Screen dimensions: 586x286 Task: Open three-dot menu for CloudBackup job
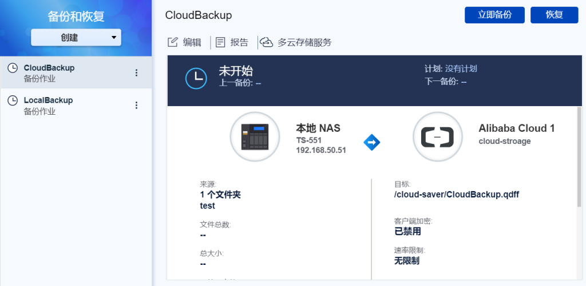pyautogui.click(x=136, y=72)
